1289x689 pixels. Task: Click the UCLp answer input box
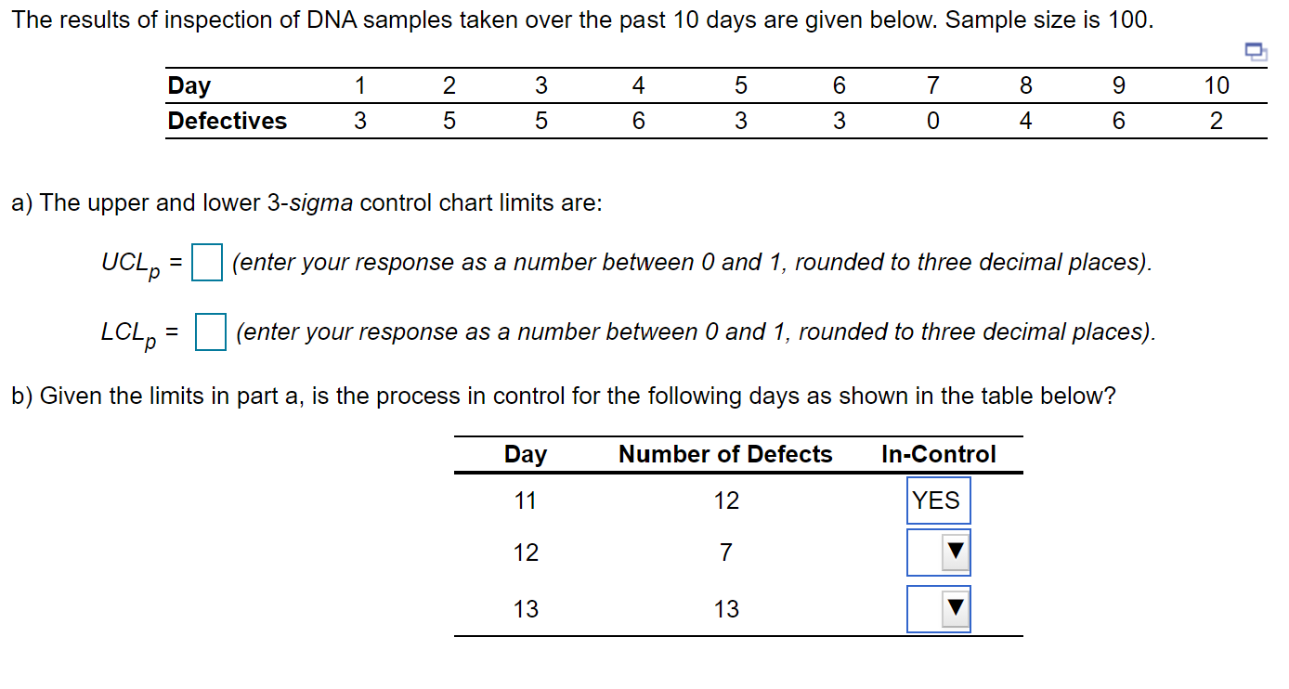tap(208, 263)
